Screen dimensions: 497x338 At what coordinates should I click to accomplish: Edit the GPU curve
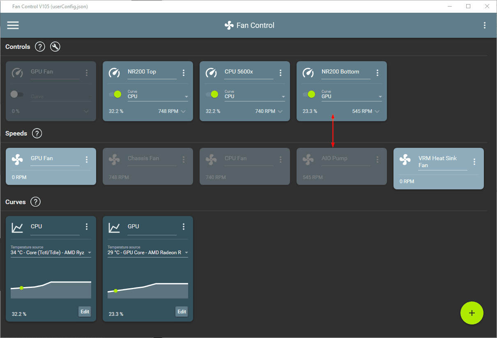coord(182,312)
